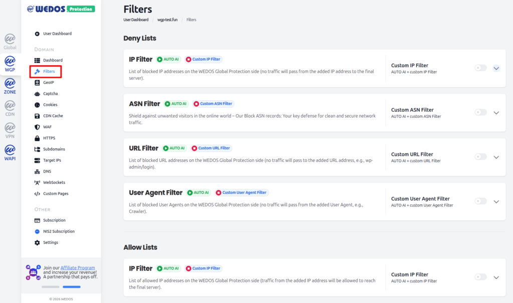Expand the User Agent Filter chevron
Screen dimensions: 513x303
pyautogui.click(x=496, y=201)
